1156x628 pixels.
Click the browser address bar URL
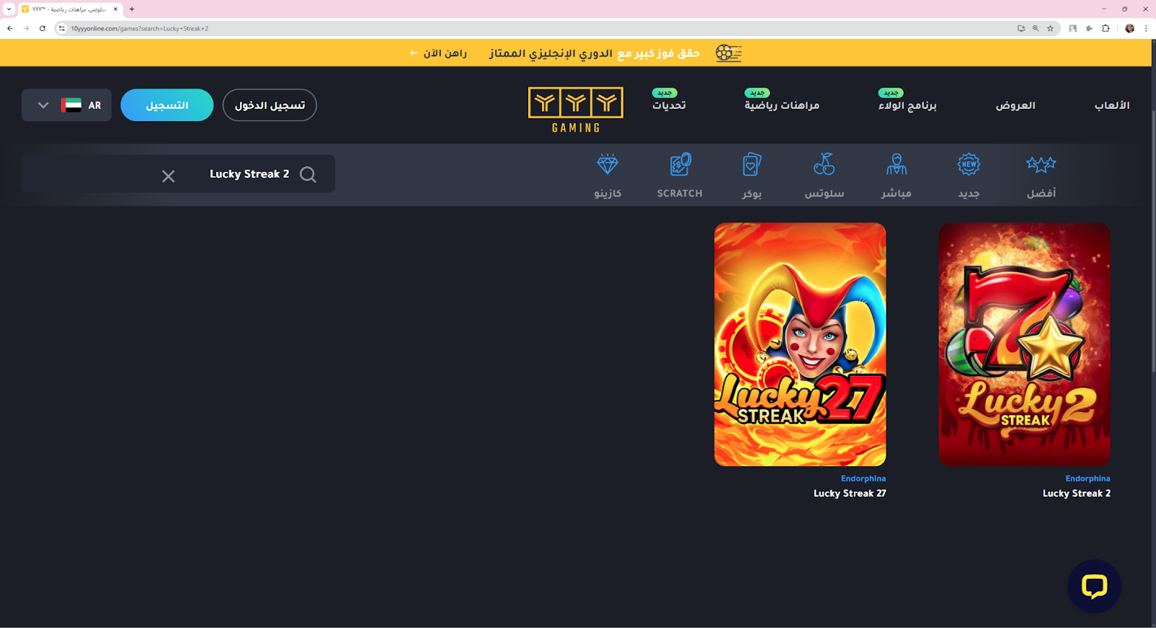point(139,29)
